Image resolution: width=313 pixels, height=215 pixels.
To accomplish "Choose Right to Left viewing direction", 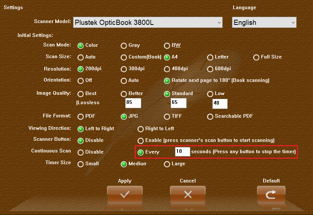I will [x=141, y=129].
